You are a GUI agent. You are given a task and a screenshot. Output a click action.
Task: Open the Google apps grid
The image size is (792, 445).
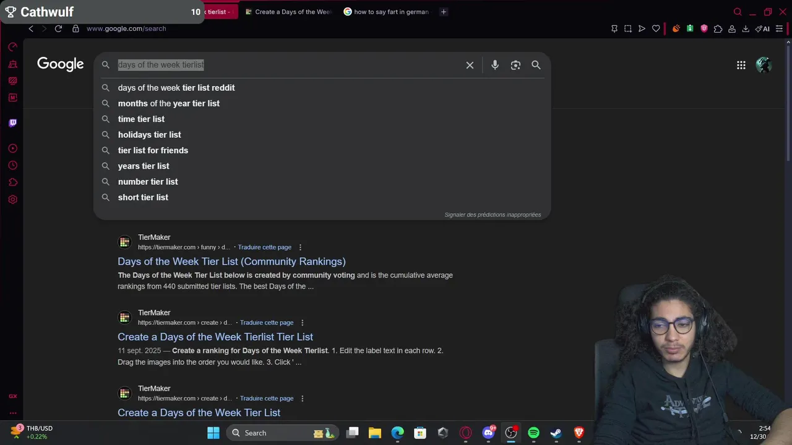(x=741, y=65)
